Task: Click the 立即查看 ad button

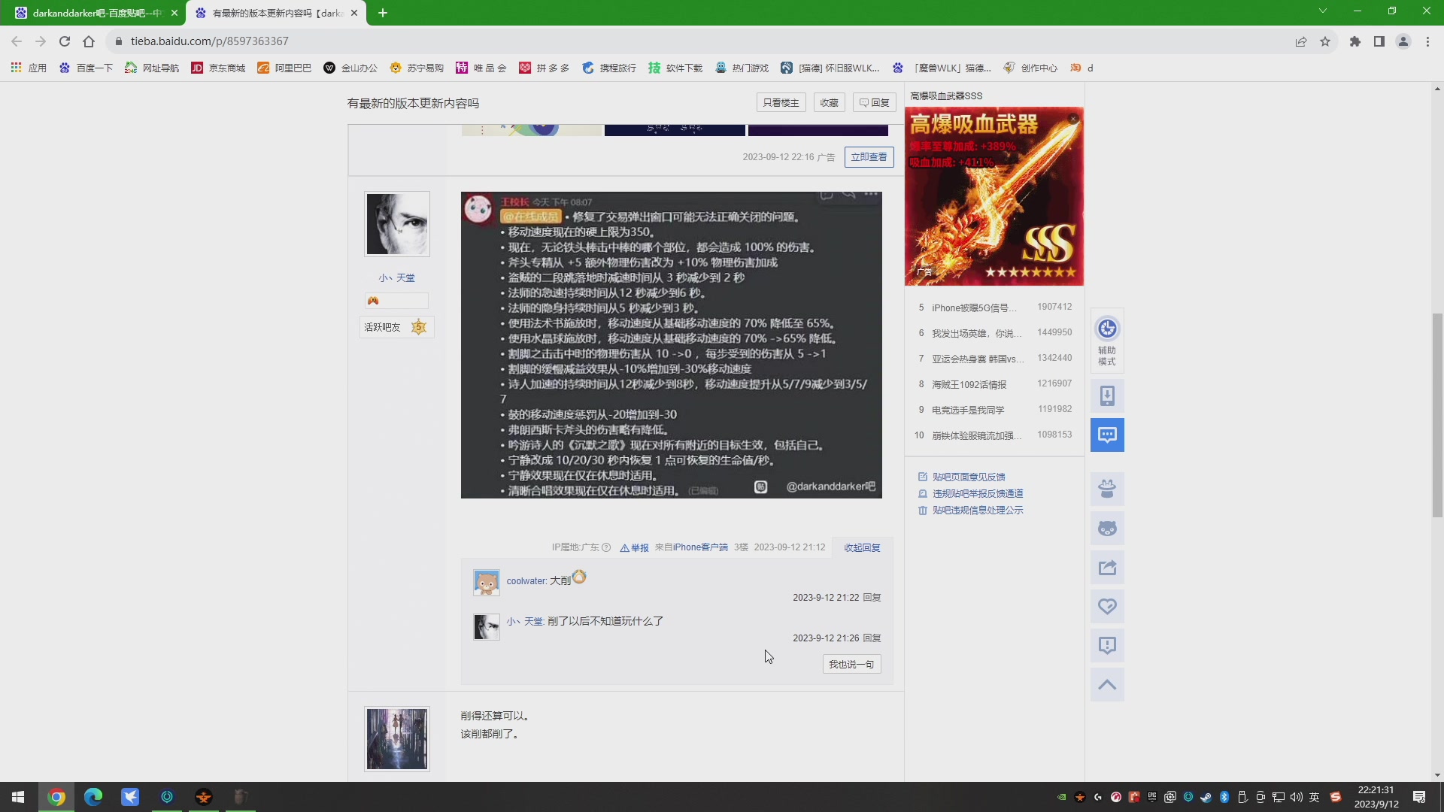Action: coord(869,157)
